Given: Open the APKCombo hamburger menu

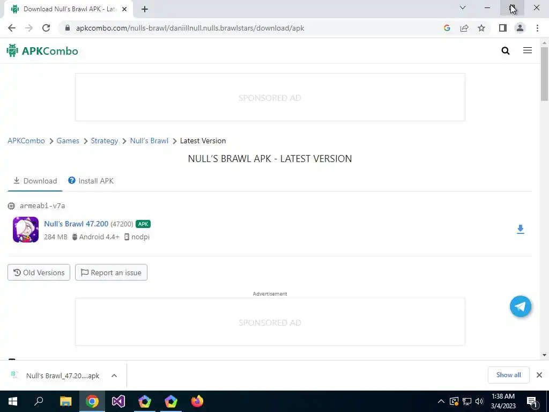Looking at the screenshot, I should tap(528, 50).
